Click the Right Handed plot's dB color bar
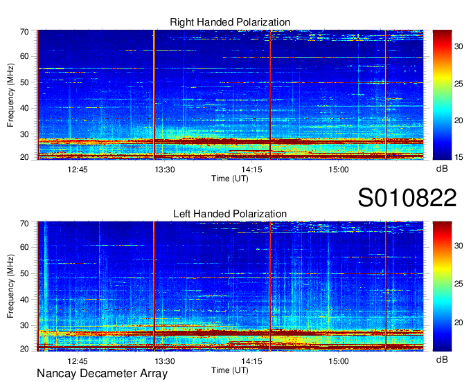This screenshot has width=471, height=382. coord(442,95)
